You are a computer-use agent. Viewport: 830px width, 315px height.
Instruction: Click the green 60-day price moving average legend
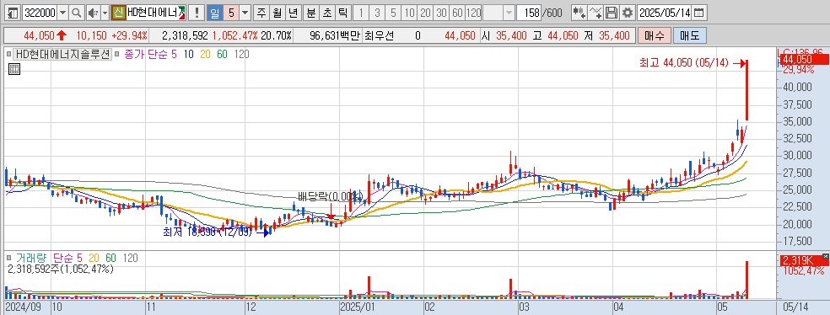pyautogui.click(x=223, y=54)
